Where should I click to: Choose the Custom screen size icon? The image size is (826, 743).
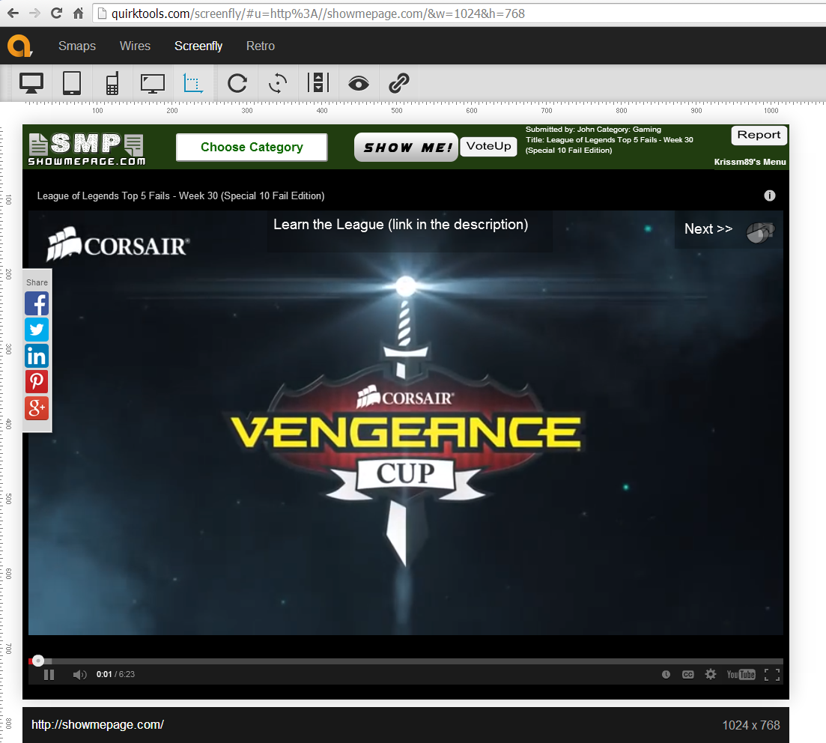coord(192,83)
